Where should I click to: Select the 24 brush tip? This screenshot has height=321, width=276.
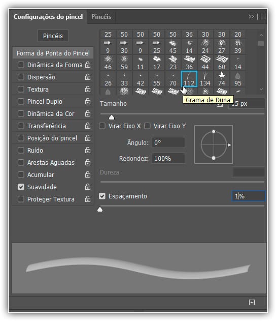pyautogui.click(x=205, y=46)
